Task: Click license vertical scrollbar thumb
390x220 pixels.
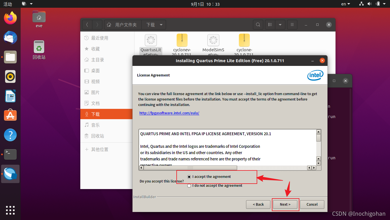Action: point(319,138)
